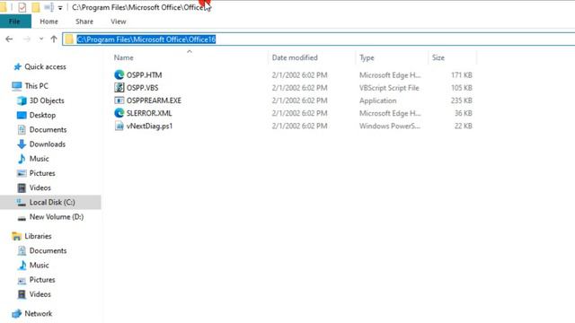Open the Customize Quick Access Toolbar dropdown

tap(60, 7)
